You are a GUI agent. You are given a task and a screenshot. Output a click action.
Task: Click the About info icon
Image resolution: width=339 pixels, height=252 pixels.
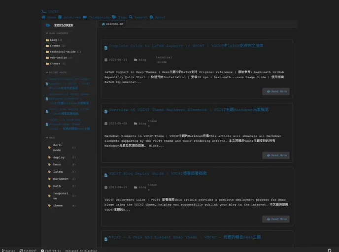point(151,17)
